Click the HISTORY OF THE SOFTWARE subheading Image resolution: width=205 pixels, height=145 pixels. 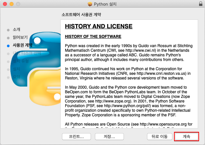point(93,37)
